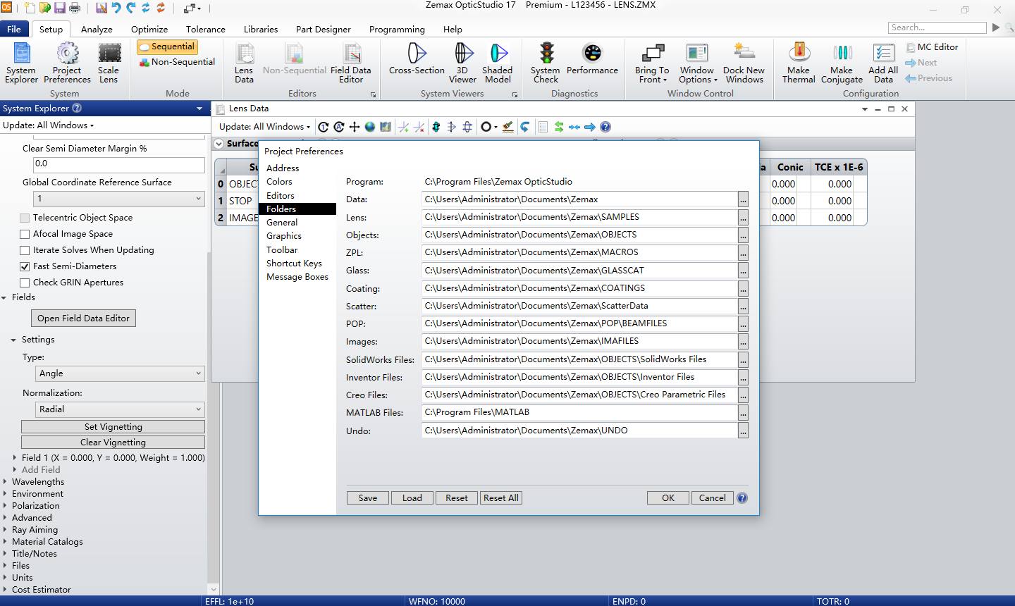
Task: Click Set Vignetting button
Action: click(x=113, y=427)
